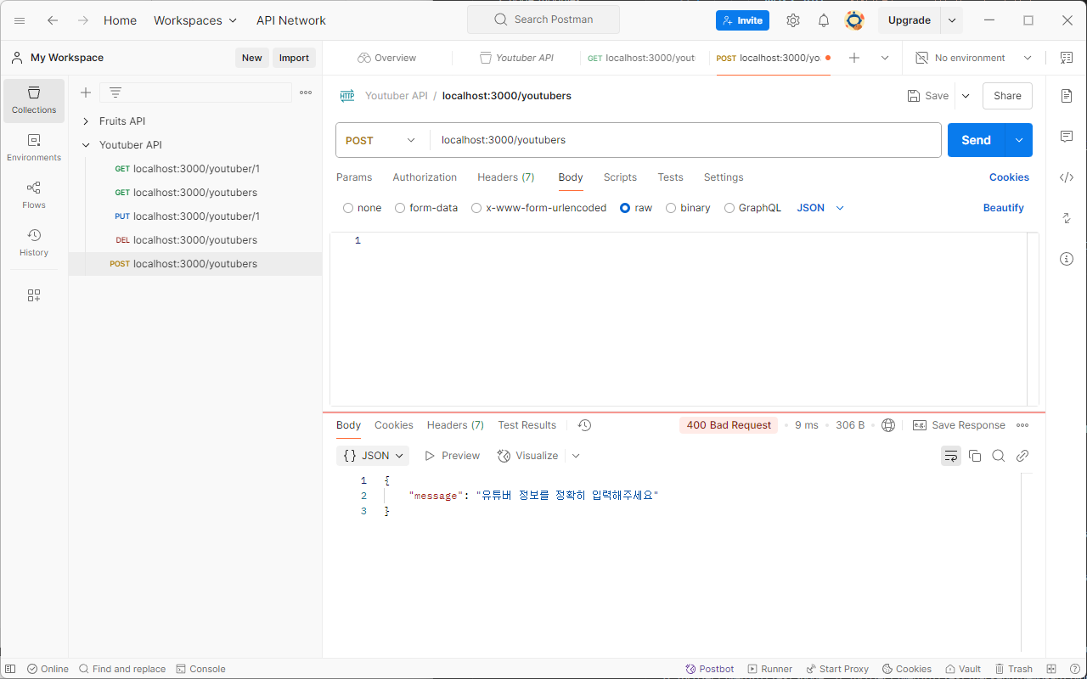Open the Documentation icon in right sidebar
1087x679 pixels.
click(x=1067, y=96)
